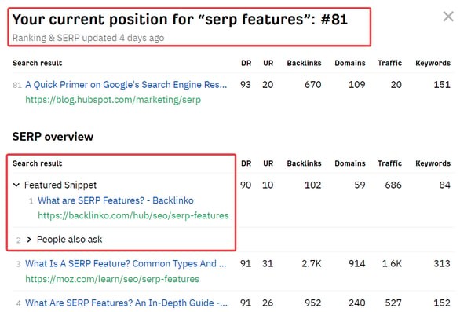The width and height of the screenshot is (471, 312).
Task: Visit moz.com/learn/seo/serp-features URL
Action: click(112, 279)
